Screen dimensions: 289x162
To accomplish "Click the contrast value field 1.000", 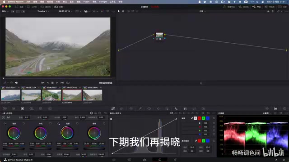I will pyautogui.click(x=64, y=117).
